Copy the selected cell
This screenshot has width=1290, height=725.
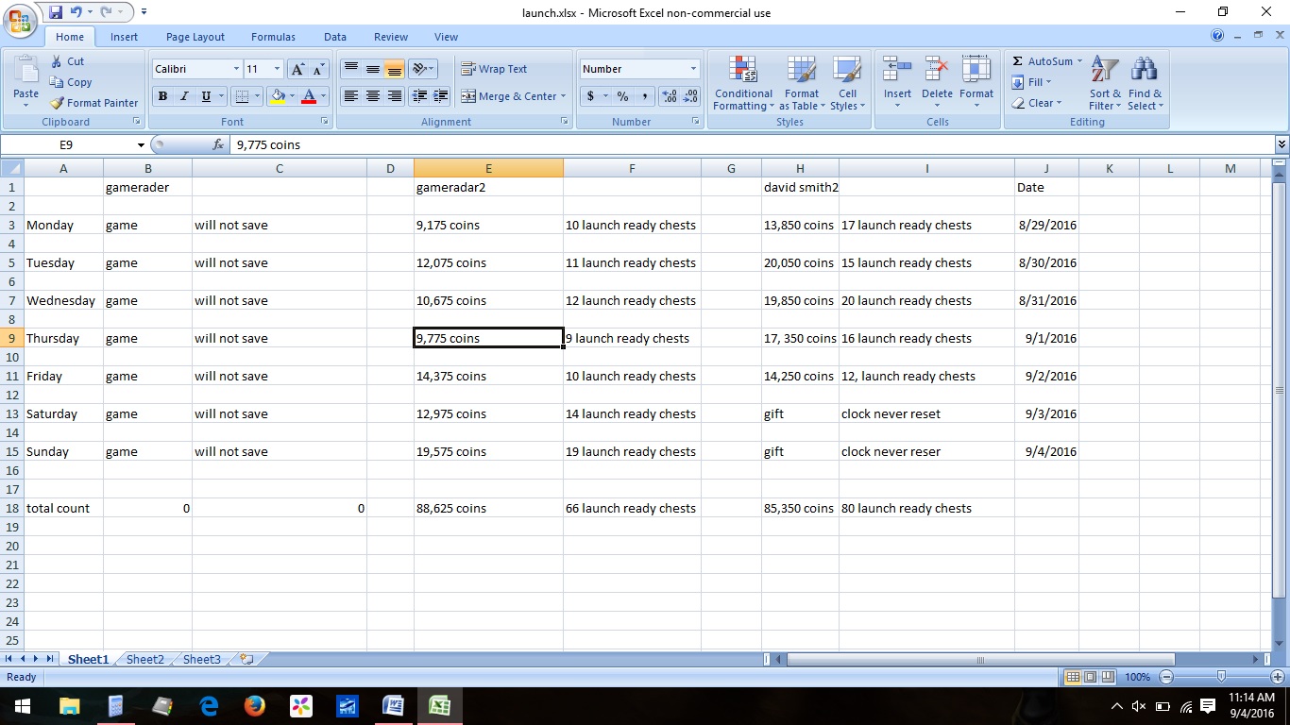click(71, 82)
